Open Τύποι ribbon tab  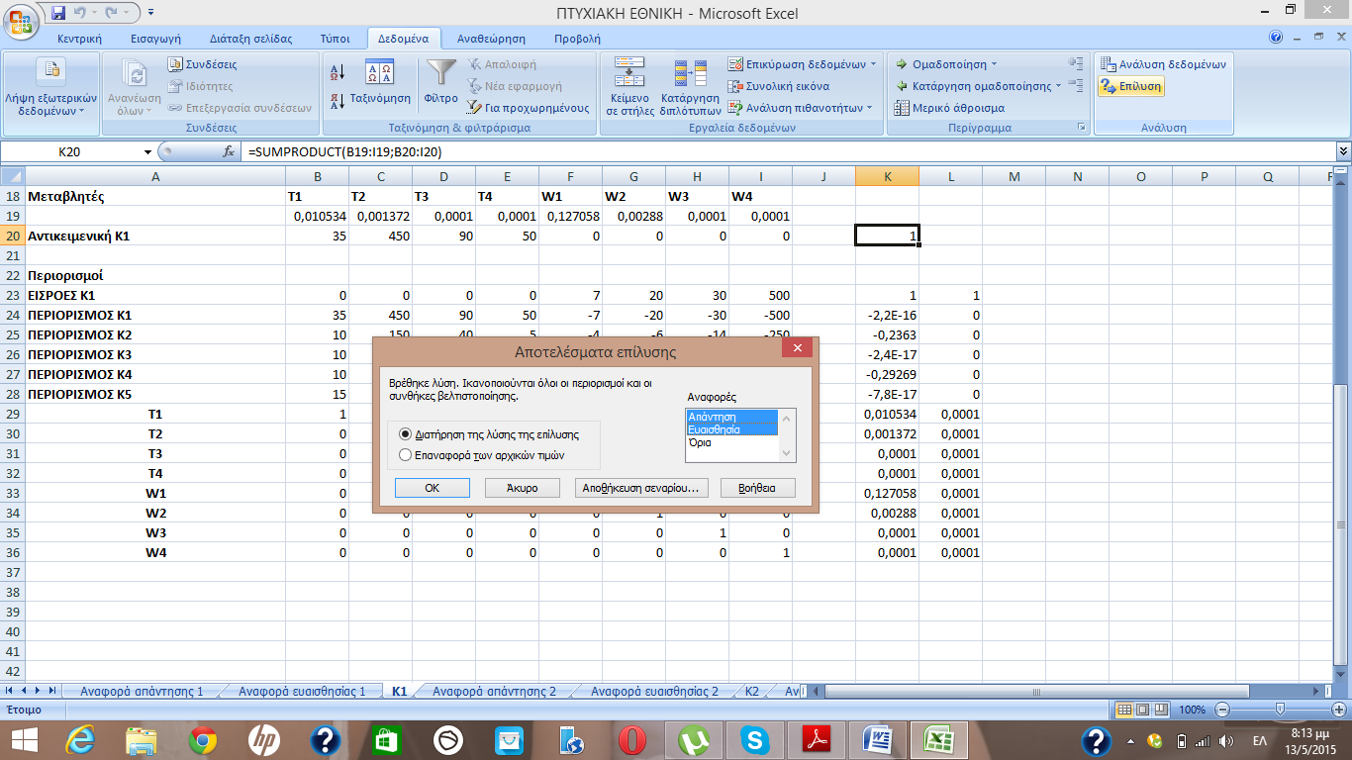[x=335, y=39]
